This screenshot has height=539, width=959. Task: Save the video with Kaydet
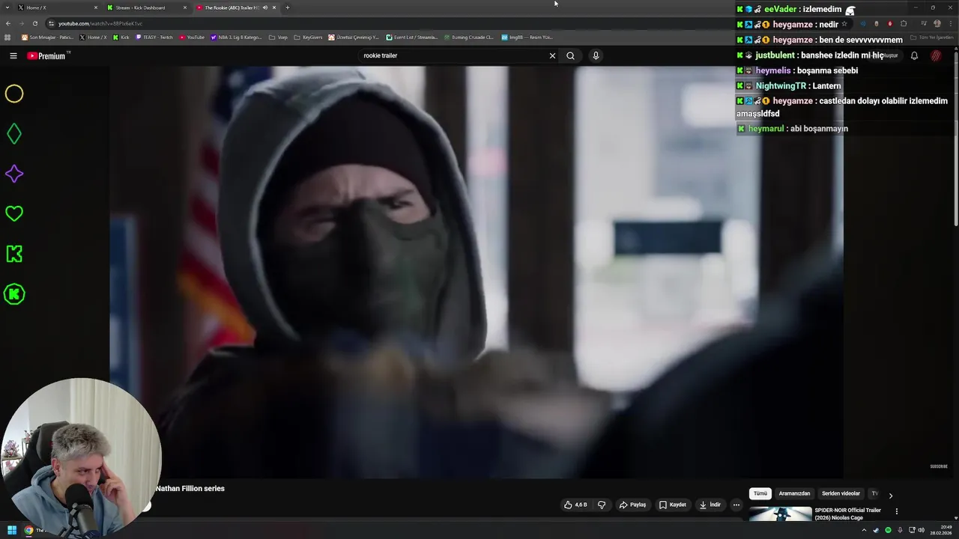click(672, 505)
